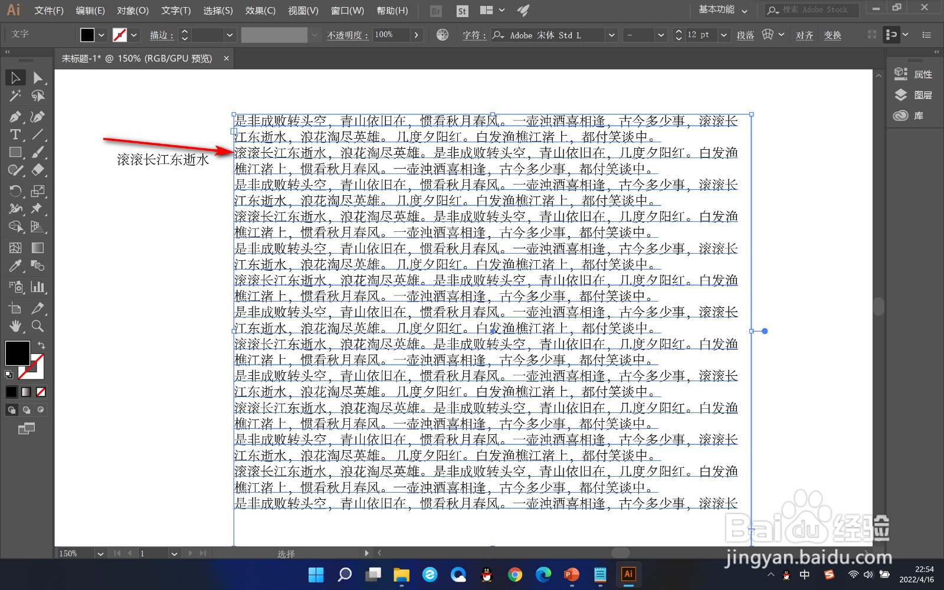Open the font style dropdown

tap(661, 35)
